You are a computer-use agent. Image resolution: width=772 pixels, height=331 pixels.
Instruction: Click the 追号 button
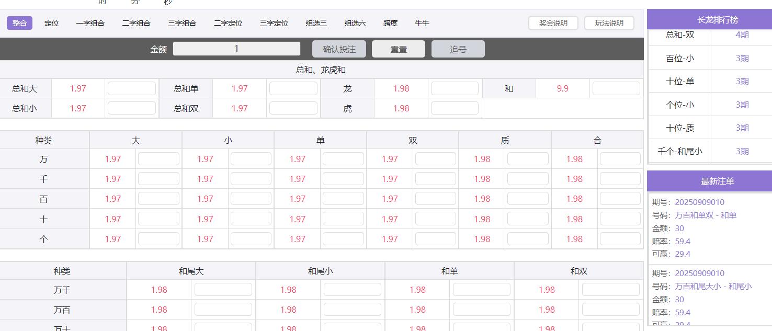pos(458,49)
